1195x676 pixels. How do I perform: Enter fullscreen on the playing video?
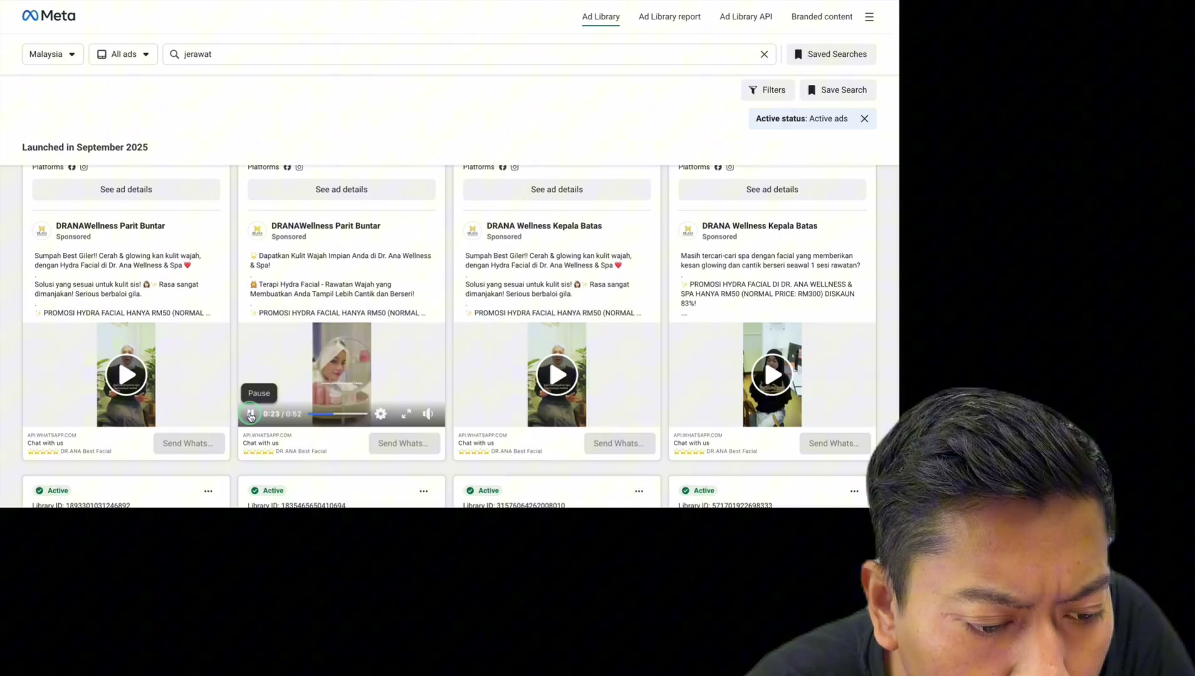tap(406, 414)
